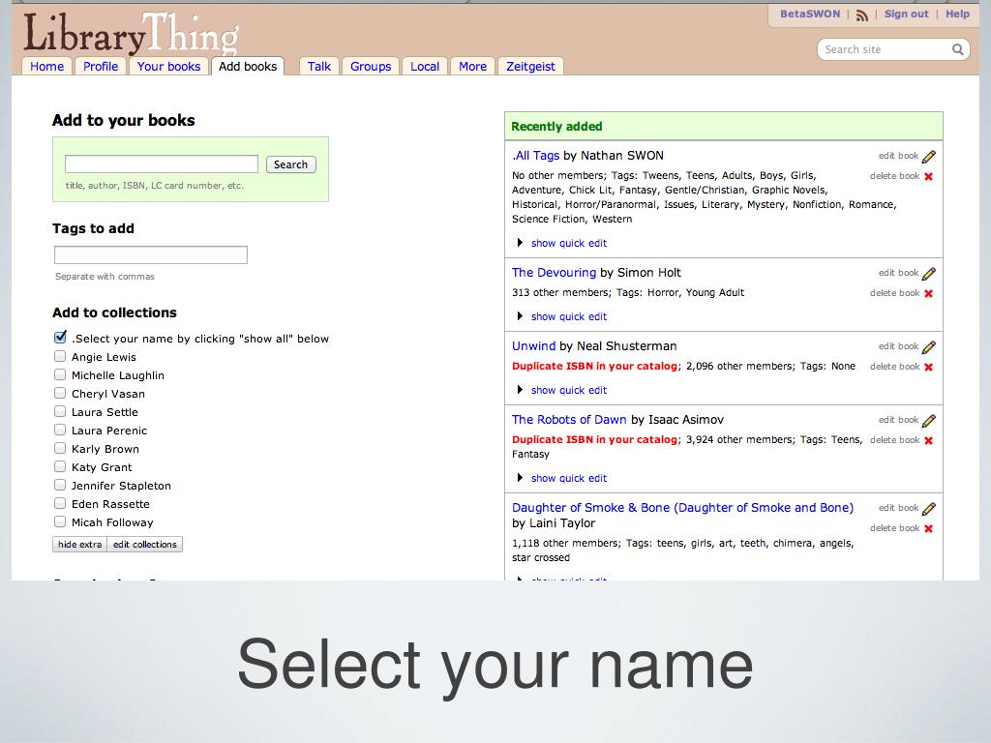Click delete book link for The Devouring
The height and width of the screenshot is (743, 991).
point(894,293)
